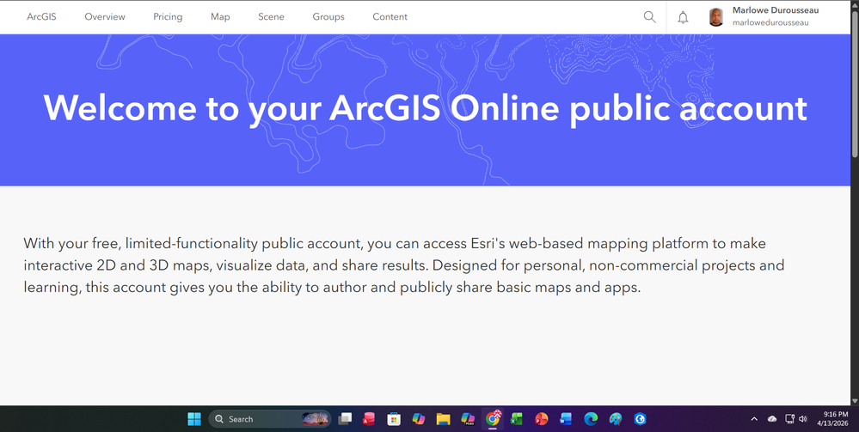Open Task View in taskbar
The image size is (859, 432).
point(345,419)
